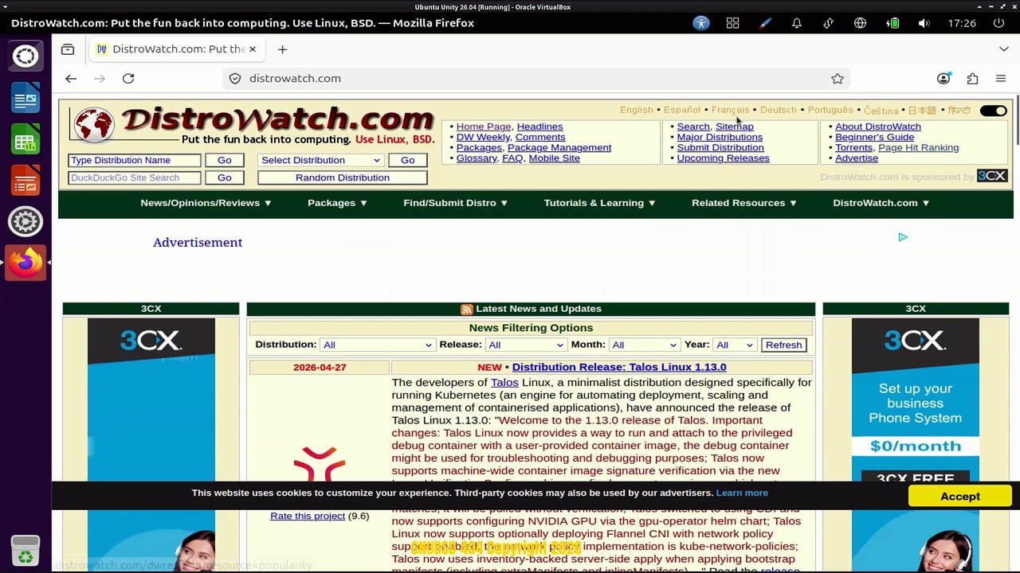Screen dimensions: 1020x573
Task: Open the Rate this project link
Action: point(308,516)
